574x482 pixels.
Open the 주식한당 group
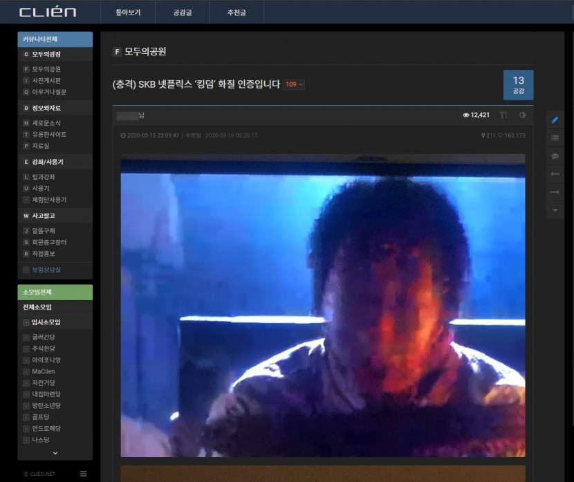[43, 349]
